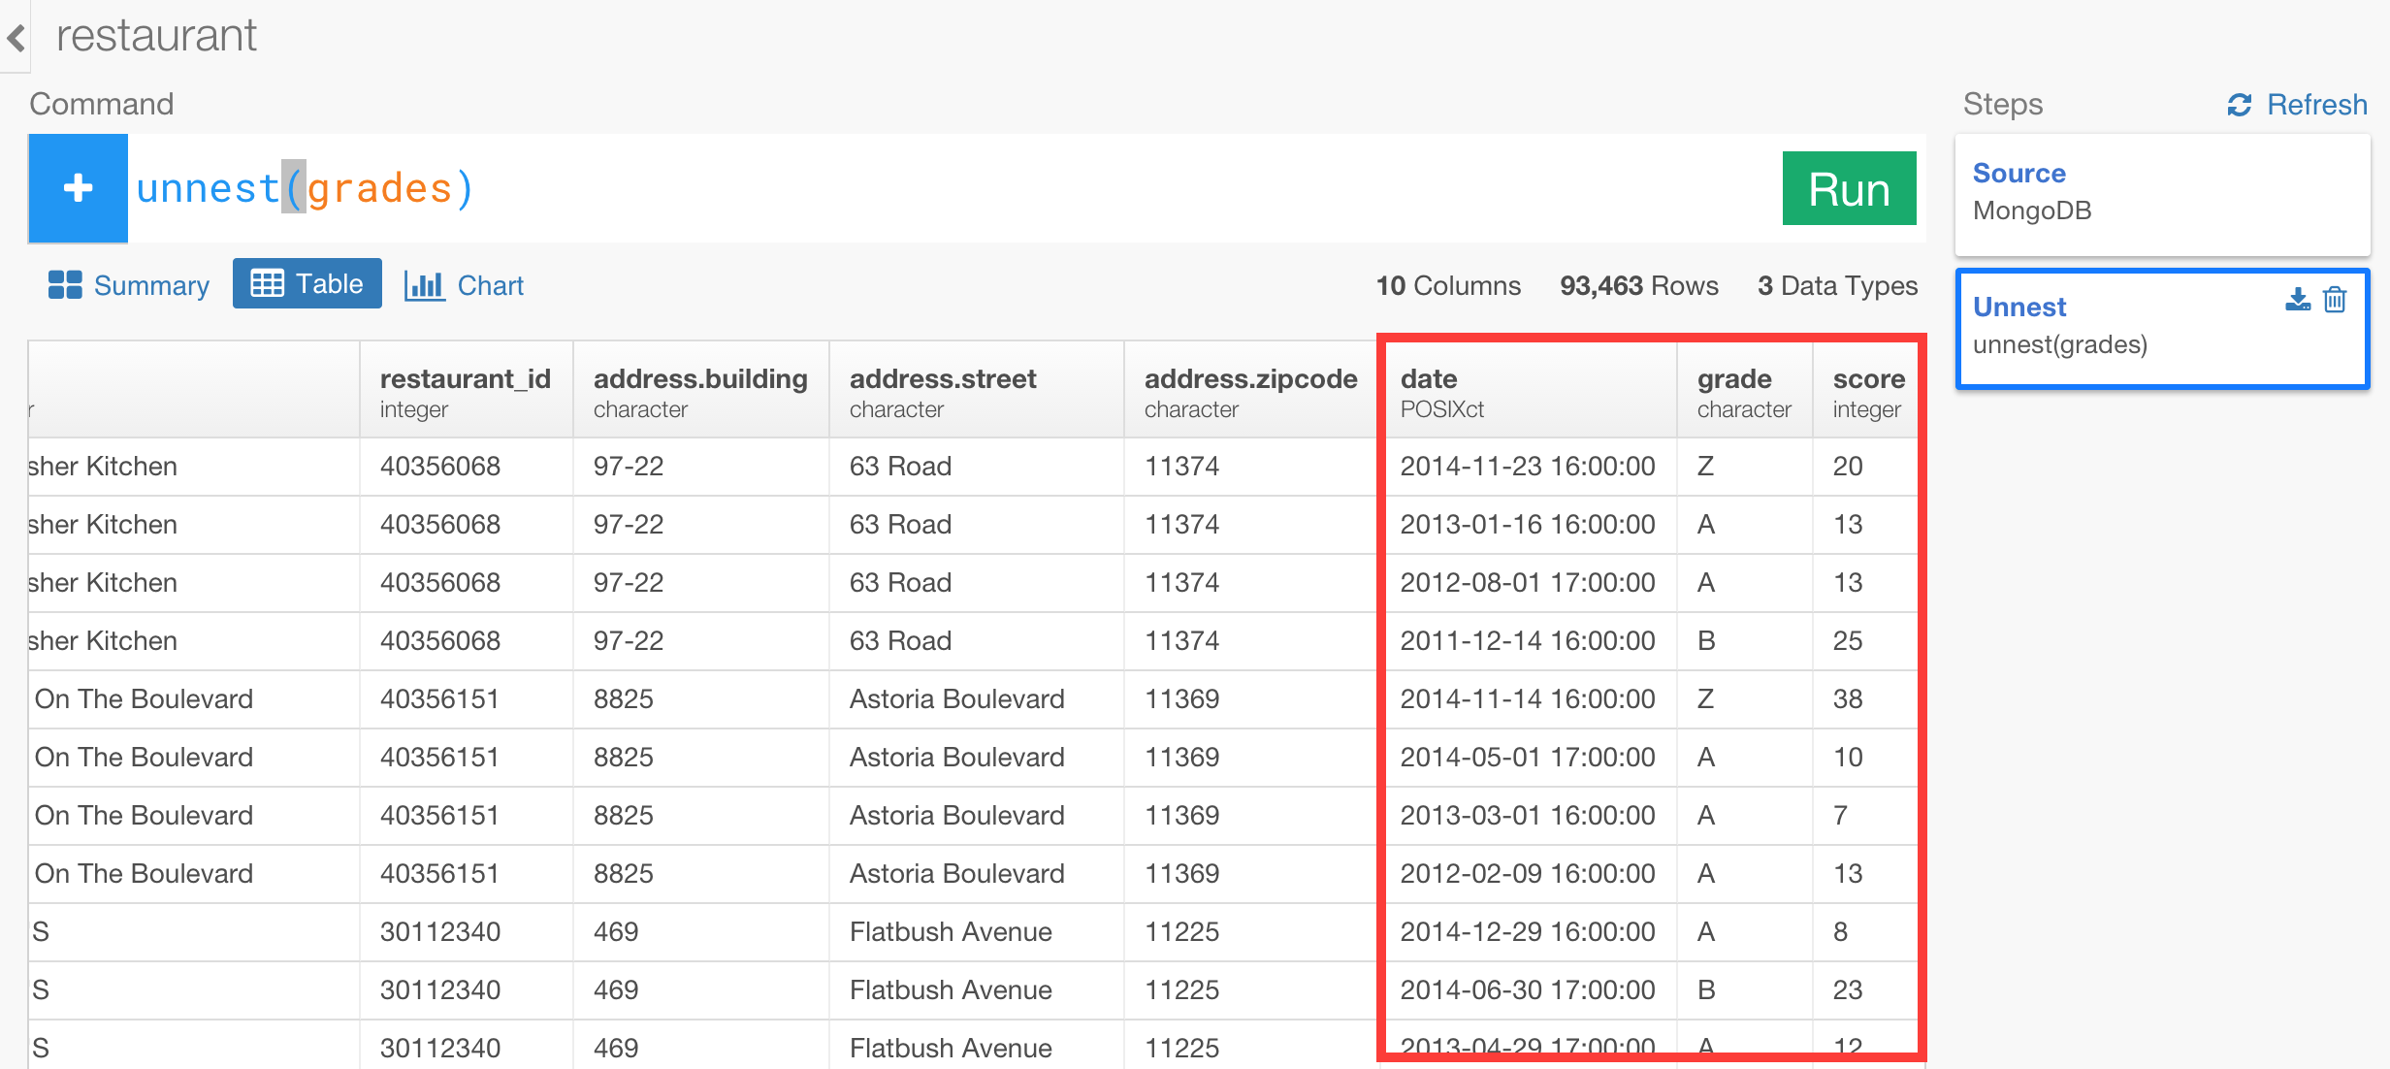This screenshot has height=1069, width=2390.
Task: Click the Chart bar icon
Action: click(424, 285)
